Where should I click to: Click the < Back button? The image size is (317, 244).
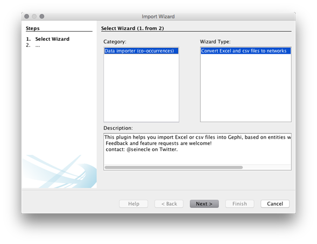169,204
